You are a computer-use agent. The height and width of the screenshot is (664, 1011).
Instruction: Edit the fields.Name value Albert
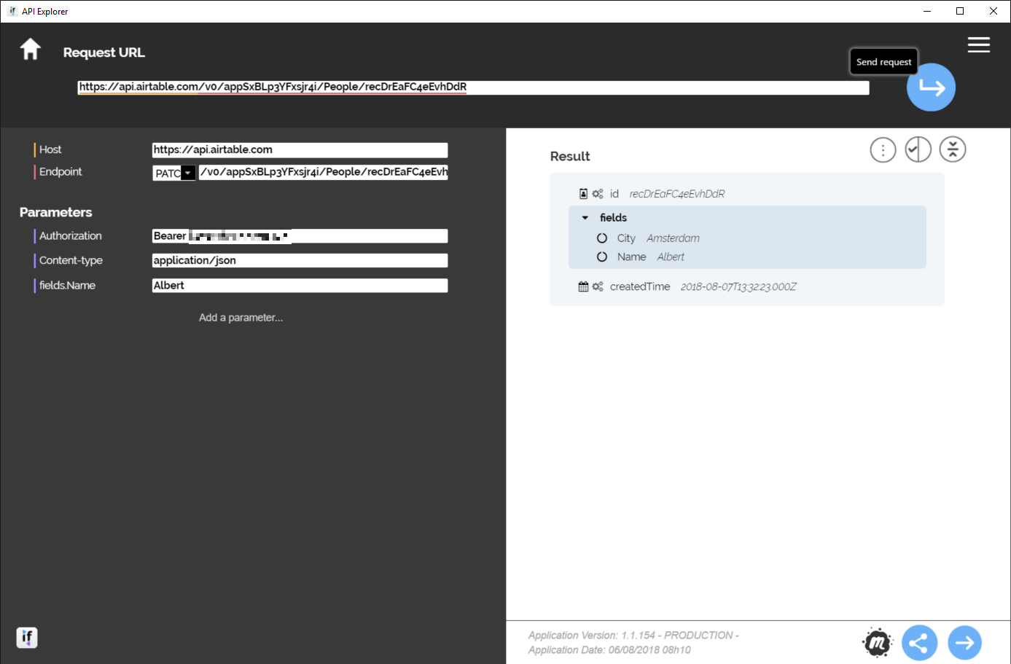tap(300, 286)
